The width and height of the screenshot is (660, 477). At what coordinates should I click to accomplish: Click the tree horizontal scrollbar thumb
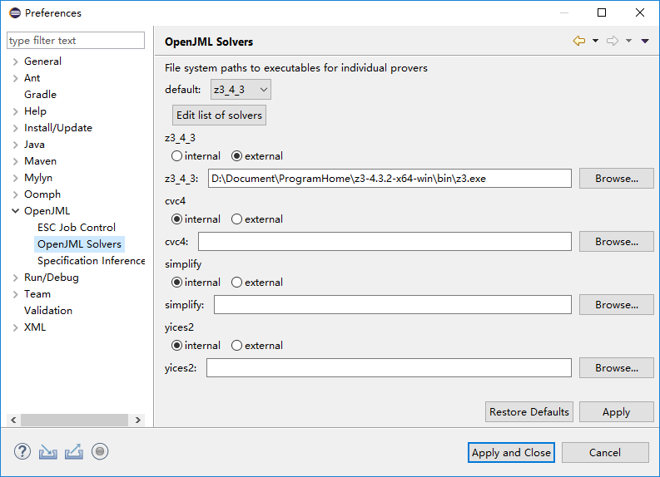coord(75,420)
